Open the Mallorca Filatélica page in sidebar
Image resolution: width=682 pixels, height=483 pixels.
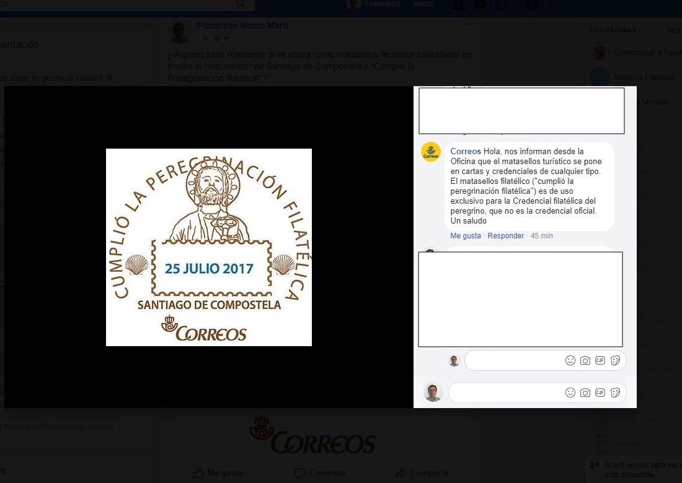tap(644, 77)
